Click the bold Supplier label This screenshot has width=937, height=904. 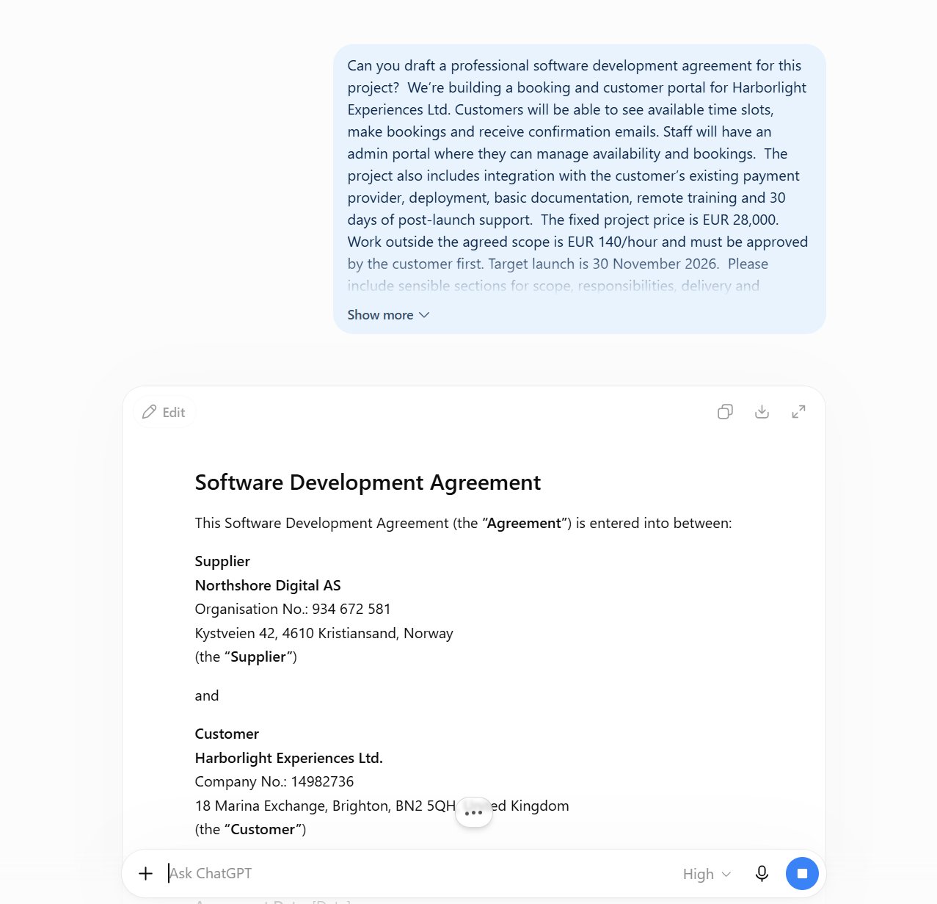tap(222, 561)
